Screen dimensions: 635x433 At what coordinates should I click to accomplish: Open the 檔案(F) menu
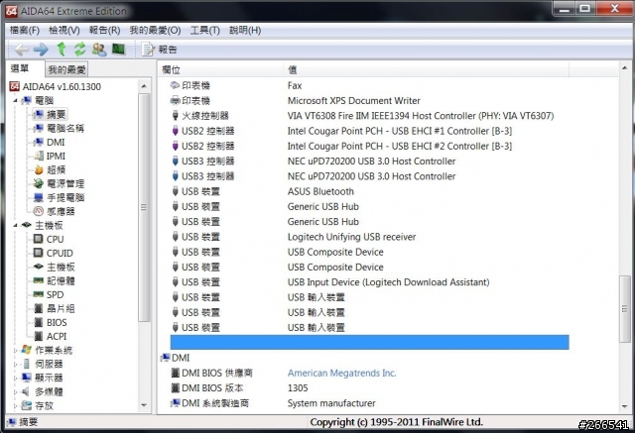tap(25, 31)
